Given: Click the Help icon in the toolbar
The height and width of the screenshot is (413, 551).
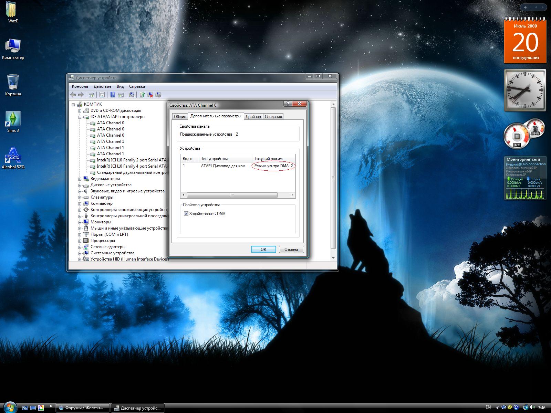Looking at the screenshot, I should pos(113,95).
